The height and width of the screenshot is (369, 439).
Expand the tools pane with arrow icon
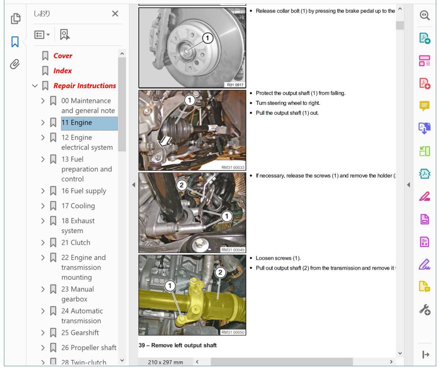[425, 354]
